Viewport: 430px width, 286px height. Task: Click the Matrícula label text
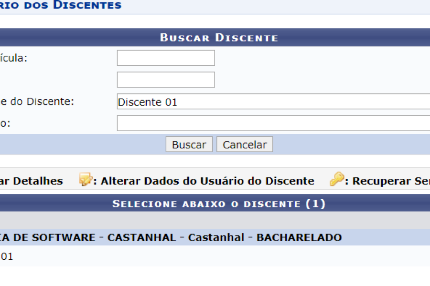14,58
